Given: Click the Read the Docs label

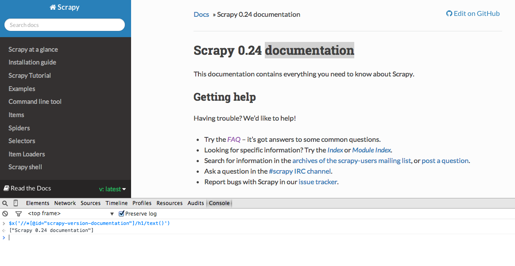Looking at the screenshot, I should (31, 188).
